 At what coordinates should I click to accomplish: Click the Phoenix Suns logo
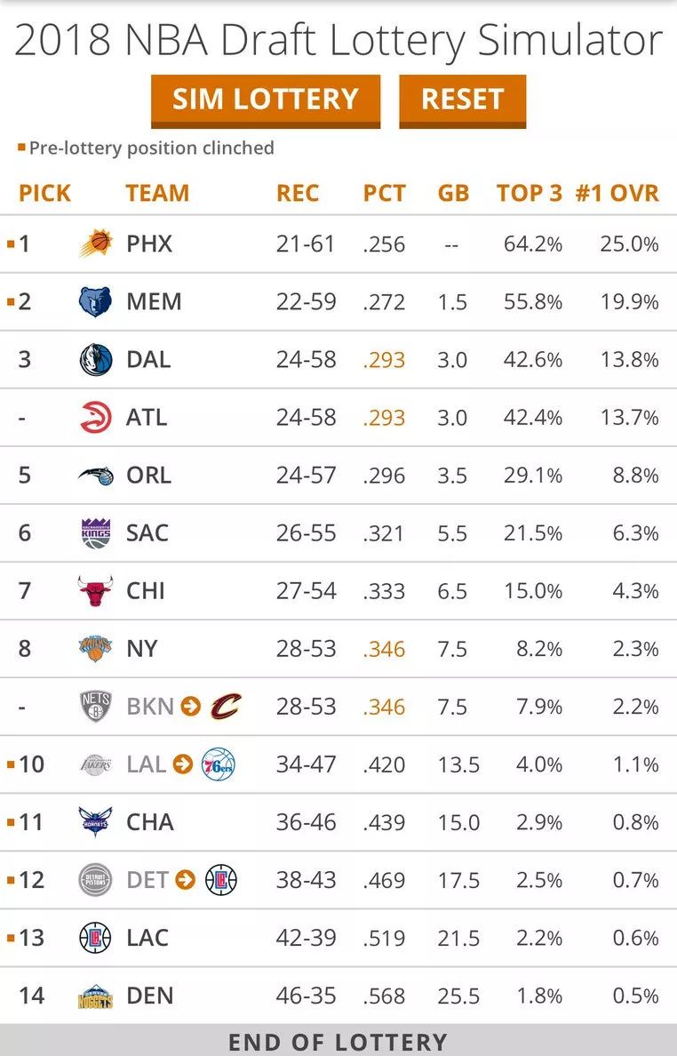[x=96, y=244]
